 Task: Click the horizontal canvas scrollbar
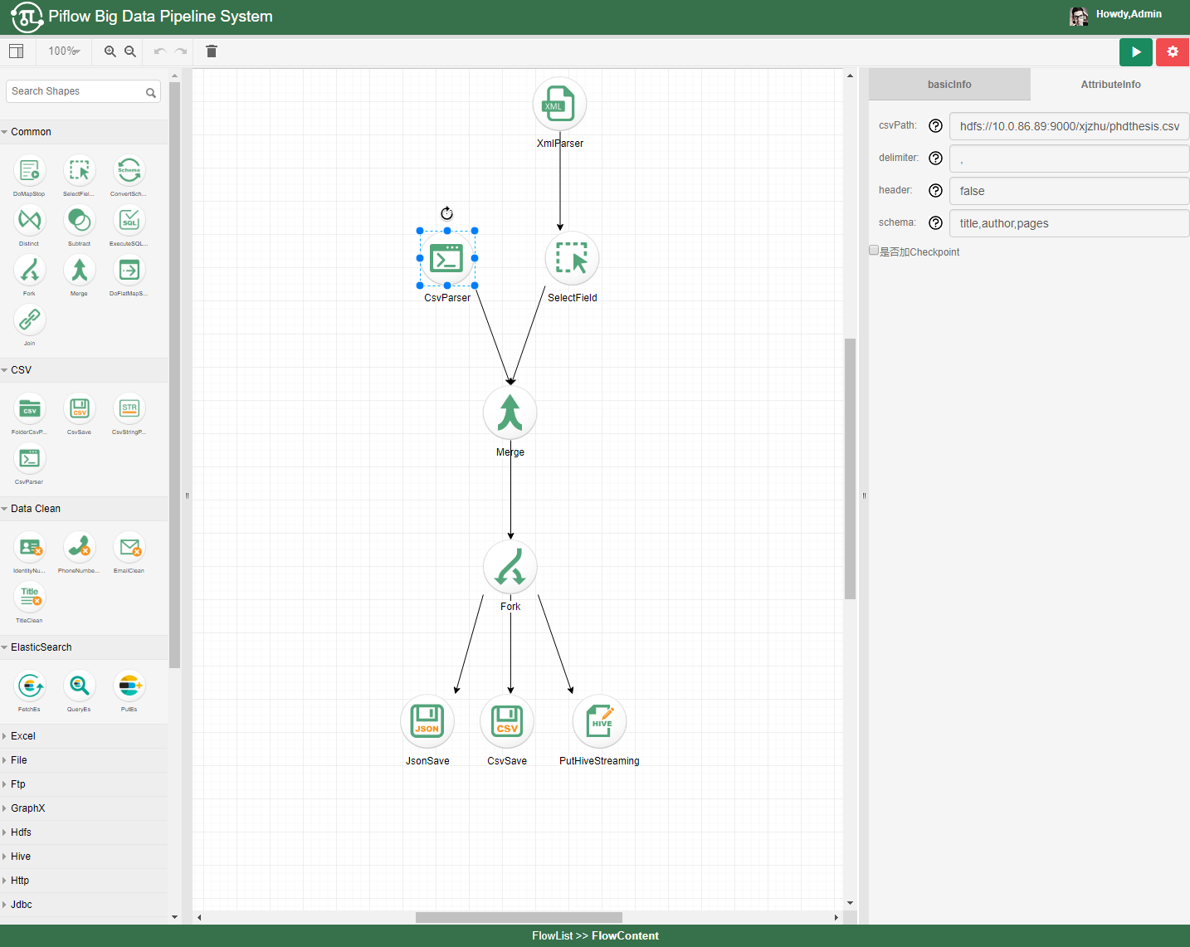coord(519,917)
